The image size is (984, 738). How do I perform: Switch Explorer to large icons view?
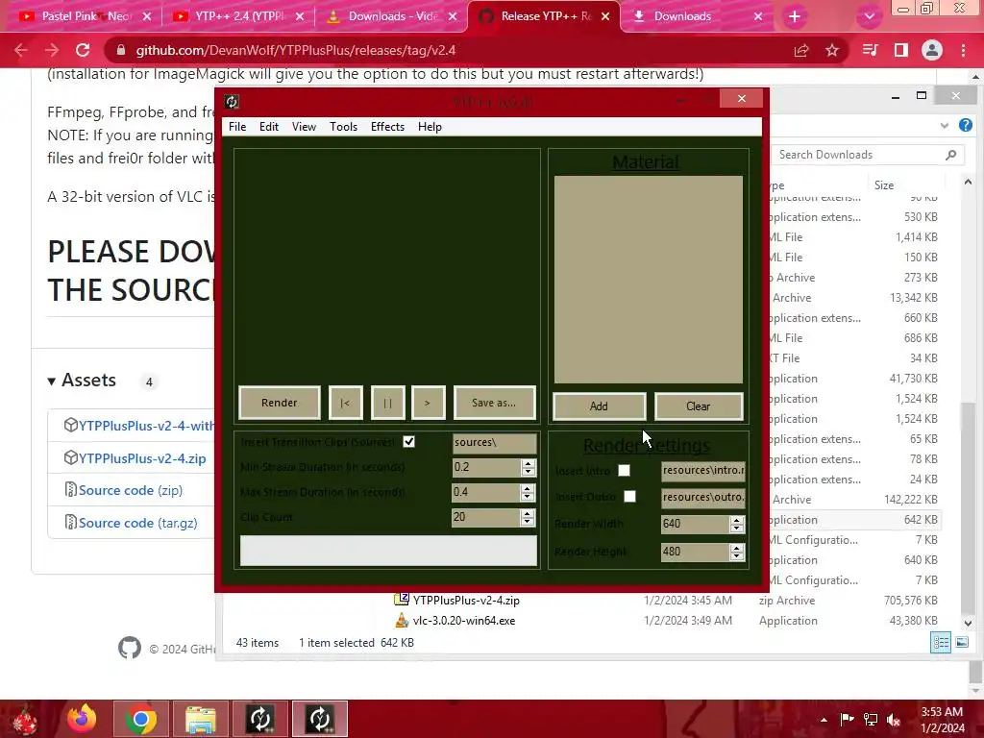[961, 642]
